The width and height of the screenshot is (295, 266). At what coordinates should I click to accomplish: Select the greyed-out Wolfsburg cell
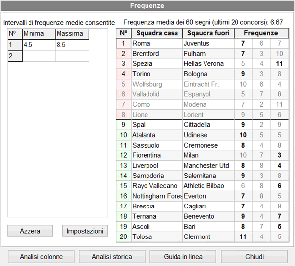pos(156,84)
